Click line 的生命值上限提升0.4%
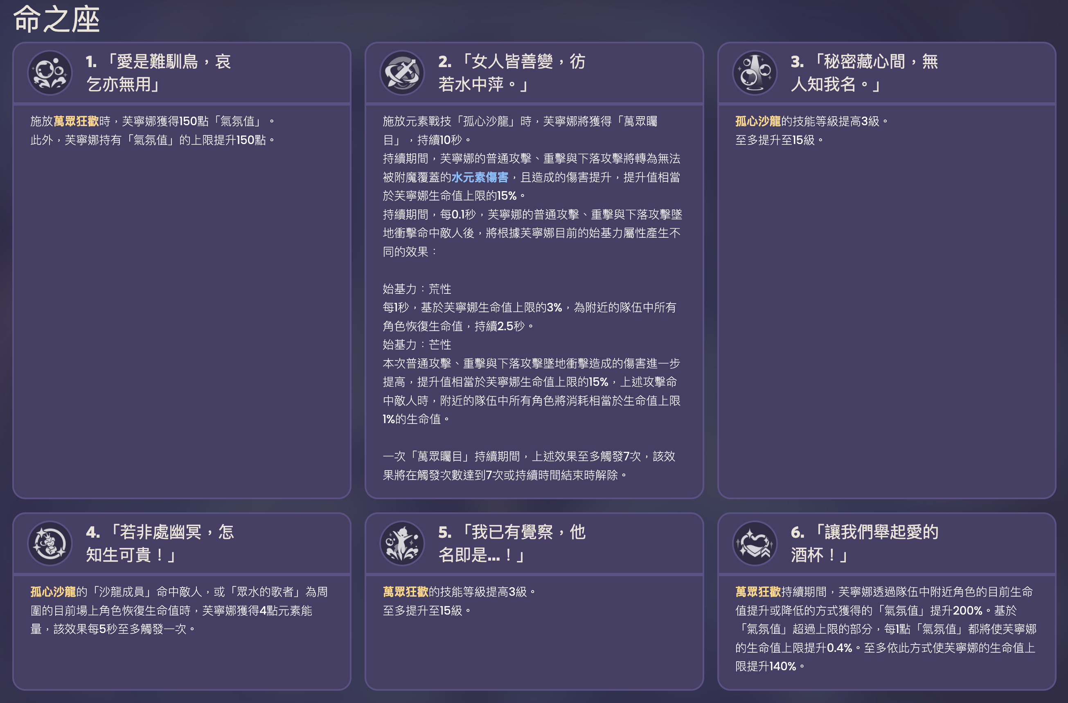Image resolution: width=1068 pixels, height=703 pixels. coord(885,648)
